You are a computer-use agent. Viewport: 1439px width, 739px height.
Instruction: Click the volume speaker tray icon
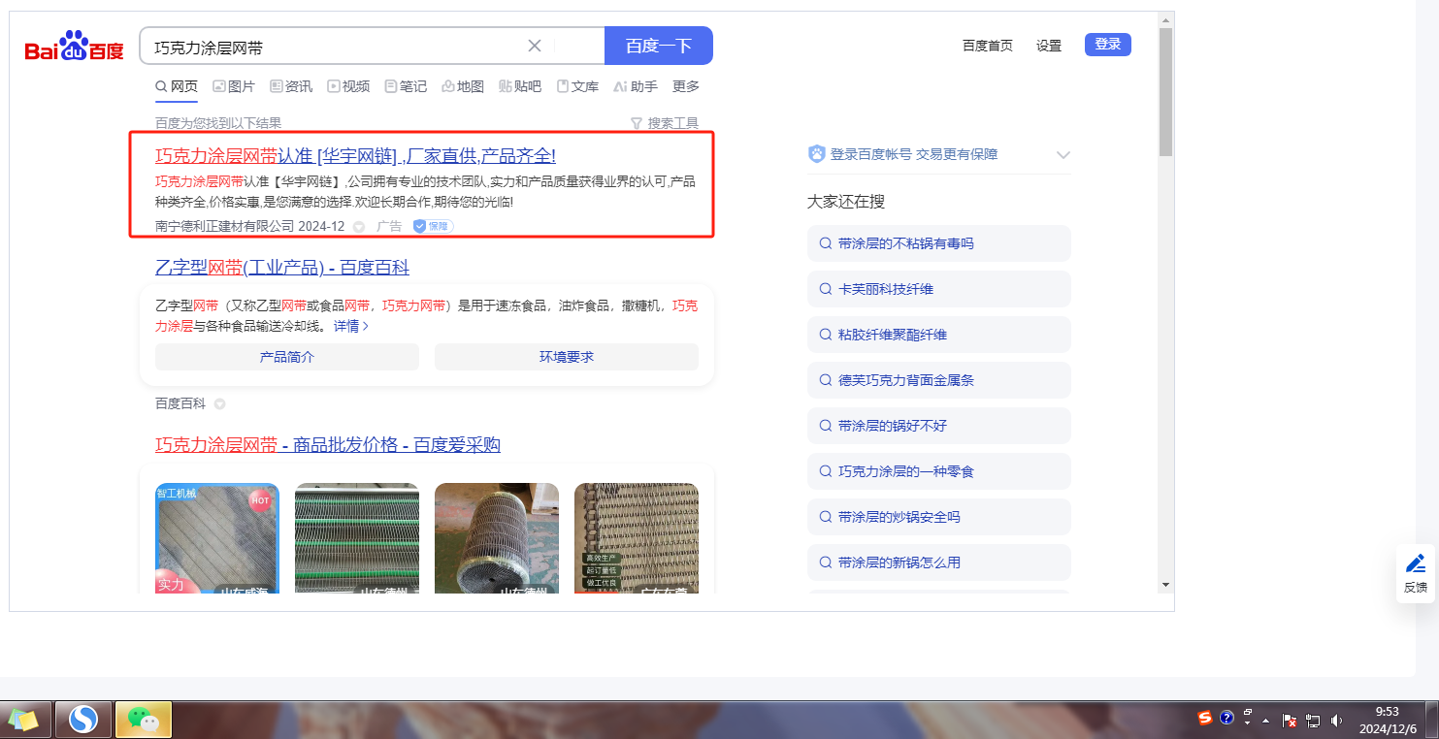click(x=1337, y=720)
